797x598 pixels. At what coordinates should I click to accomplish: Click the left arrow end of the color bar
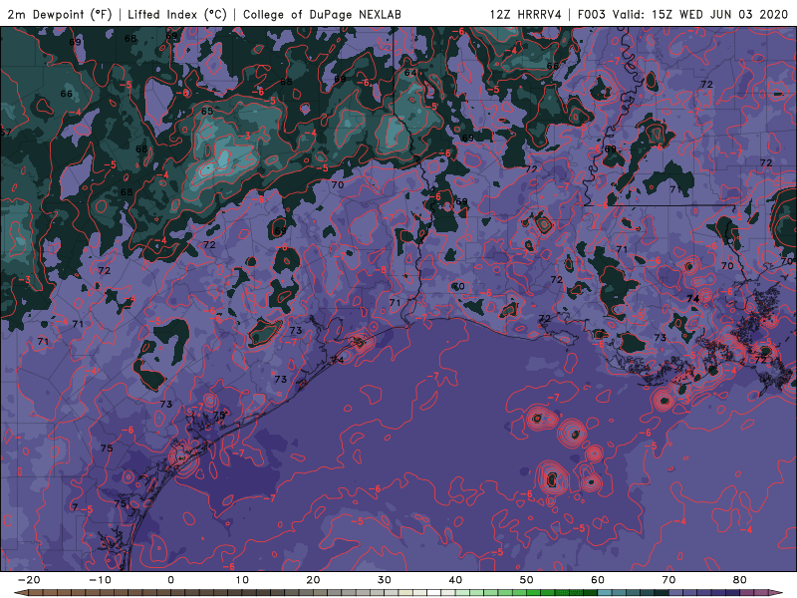[x=20, y=593]
